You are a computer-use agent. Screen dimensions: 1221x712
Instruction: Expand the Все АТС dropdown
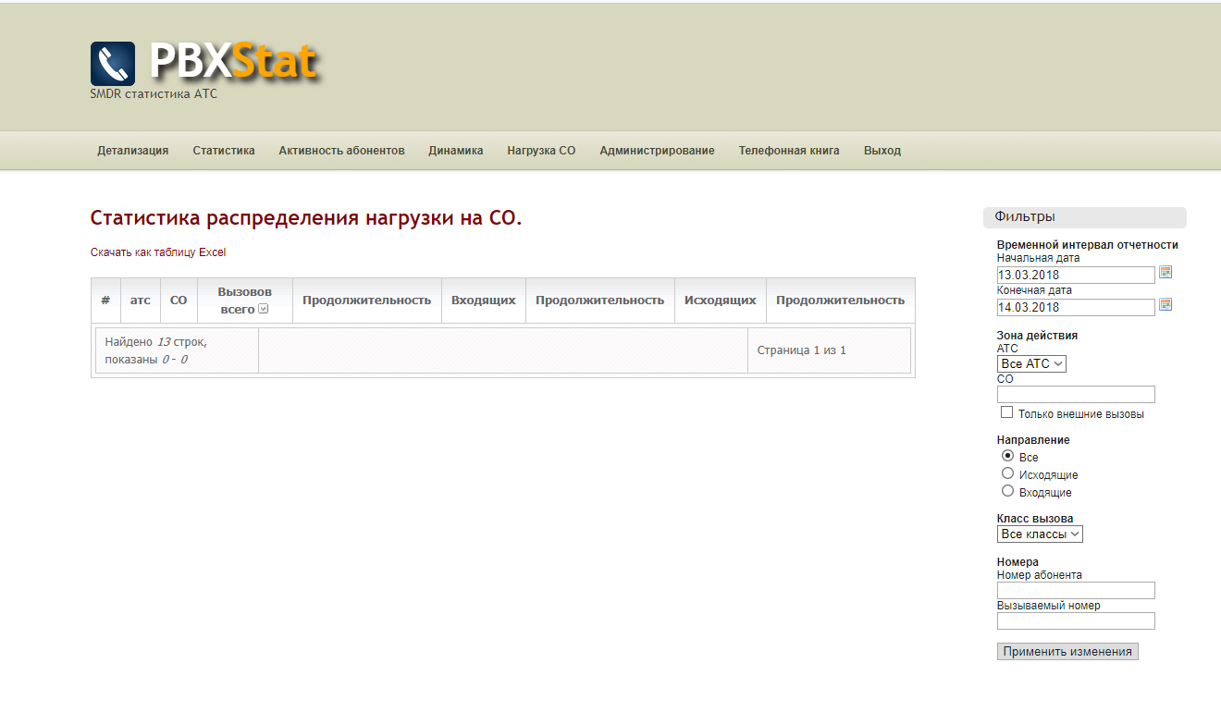(1031, 364)
